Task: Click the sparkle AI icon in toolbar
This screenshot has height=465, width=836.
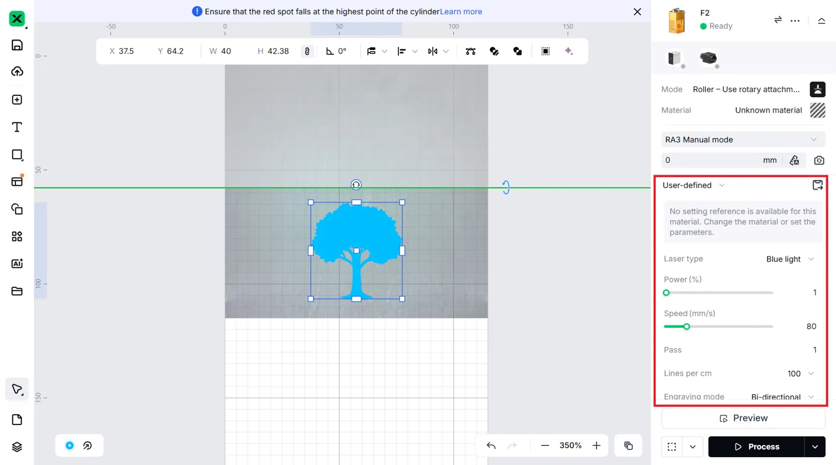Action: point(569,51)
